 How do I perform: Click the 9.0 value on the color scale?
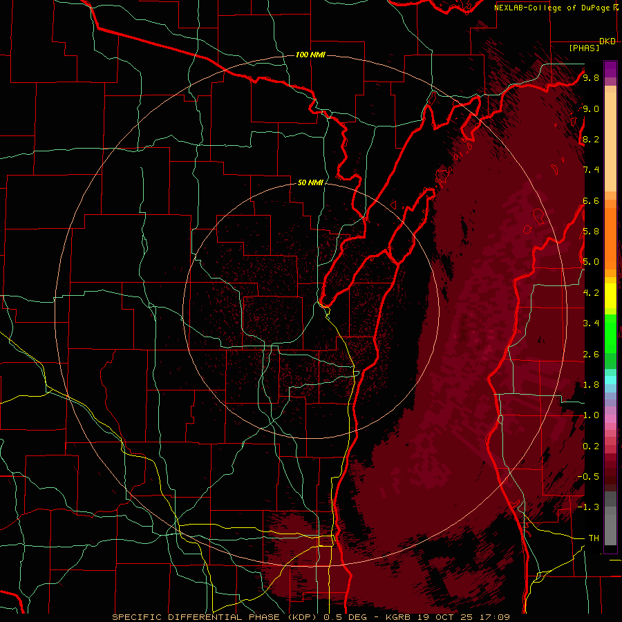point(591,109)
